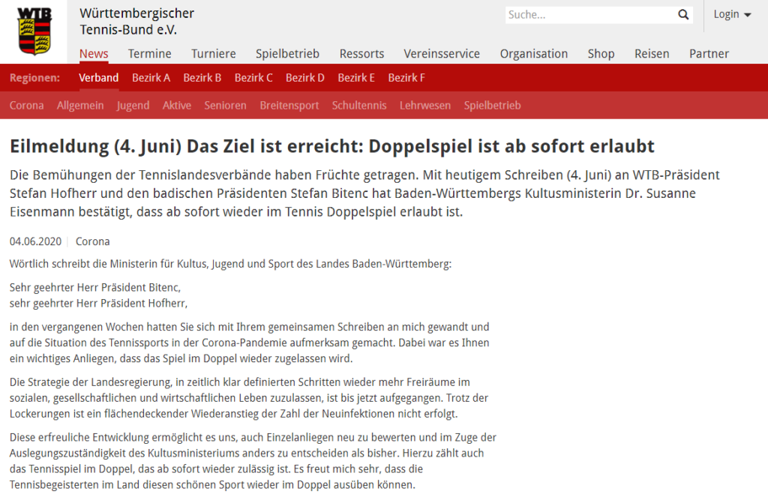Open the Ressorts menu
The height and width of the screenshot is (497, 768).
(x=362, y=53)
